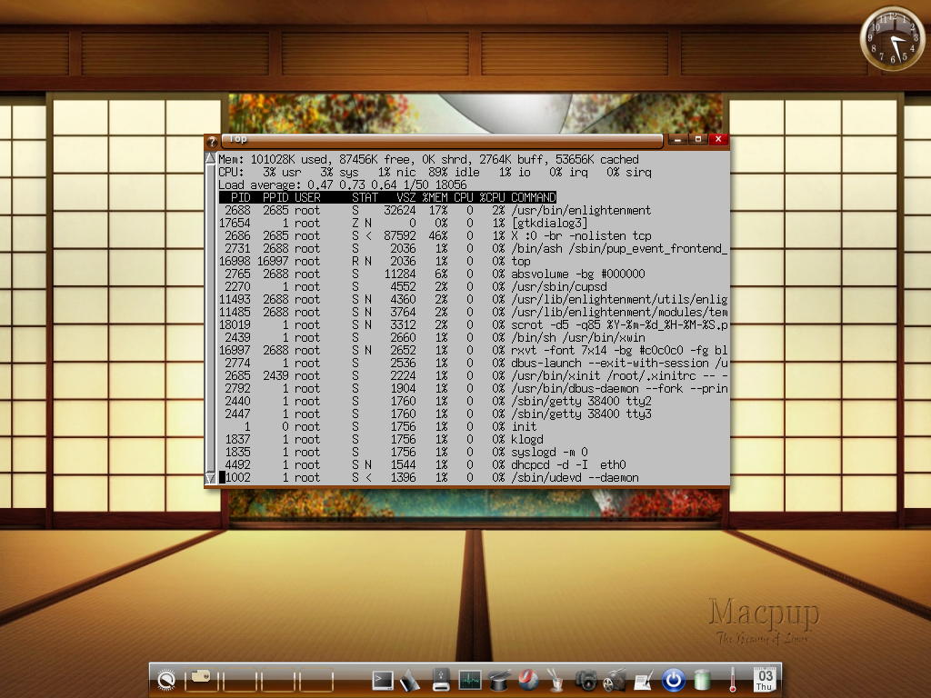Viewport: 931px width, 698px height.
Task: Click the /usr/bin/dbus-daemon --fork command
Action: point(619,389)
